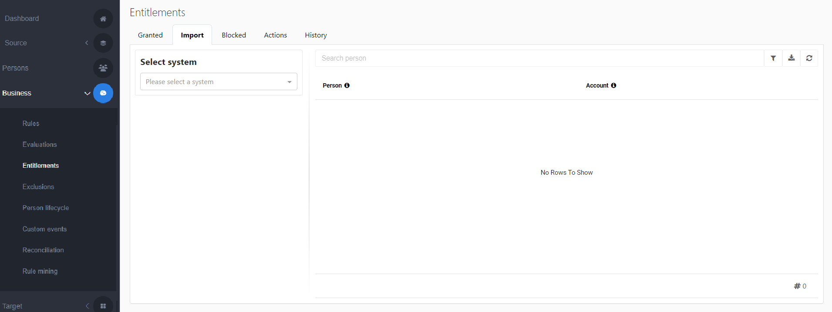
Task: Click the Dashboard home icon
Action: click(x=103, y=19)
